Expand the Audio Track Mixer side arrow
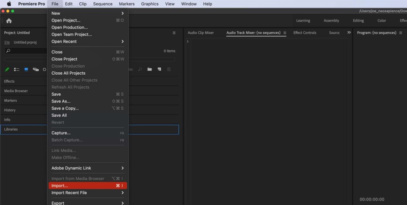Viewport: 407px width, 205px height. point(188,42)
